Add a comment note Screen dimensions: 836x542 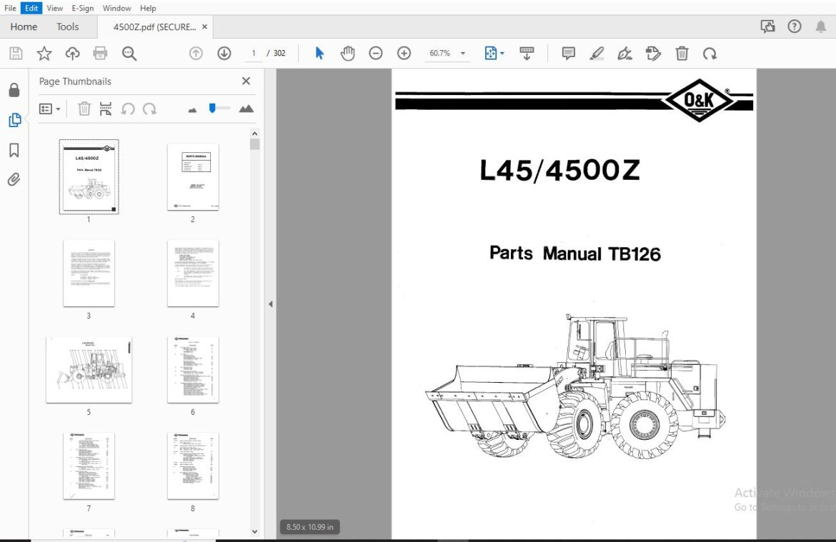[568, 54]
